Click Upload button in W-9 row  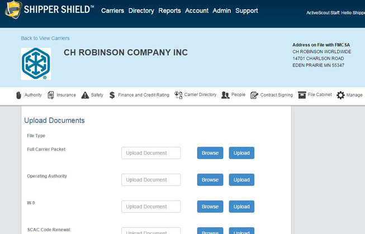pos(241,207)
